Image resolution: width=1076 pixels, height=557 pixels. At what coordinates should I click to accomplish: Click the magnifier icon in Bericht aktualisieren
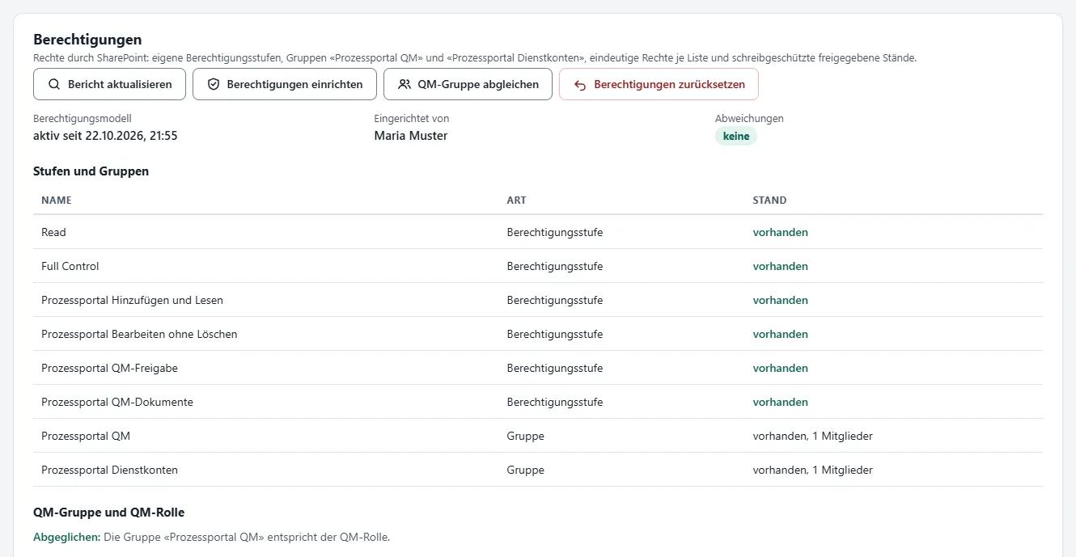[54, 84]
